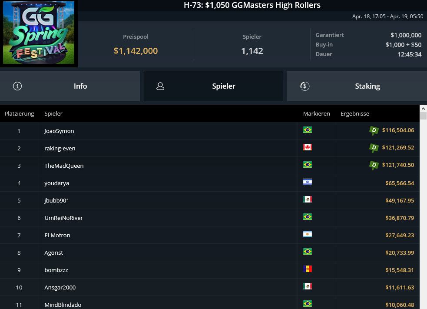Click placement number 1
The image size is (427, 309).
pyautogui.click(x=19, y=131)
